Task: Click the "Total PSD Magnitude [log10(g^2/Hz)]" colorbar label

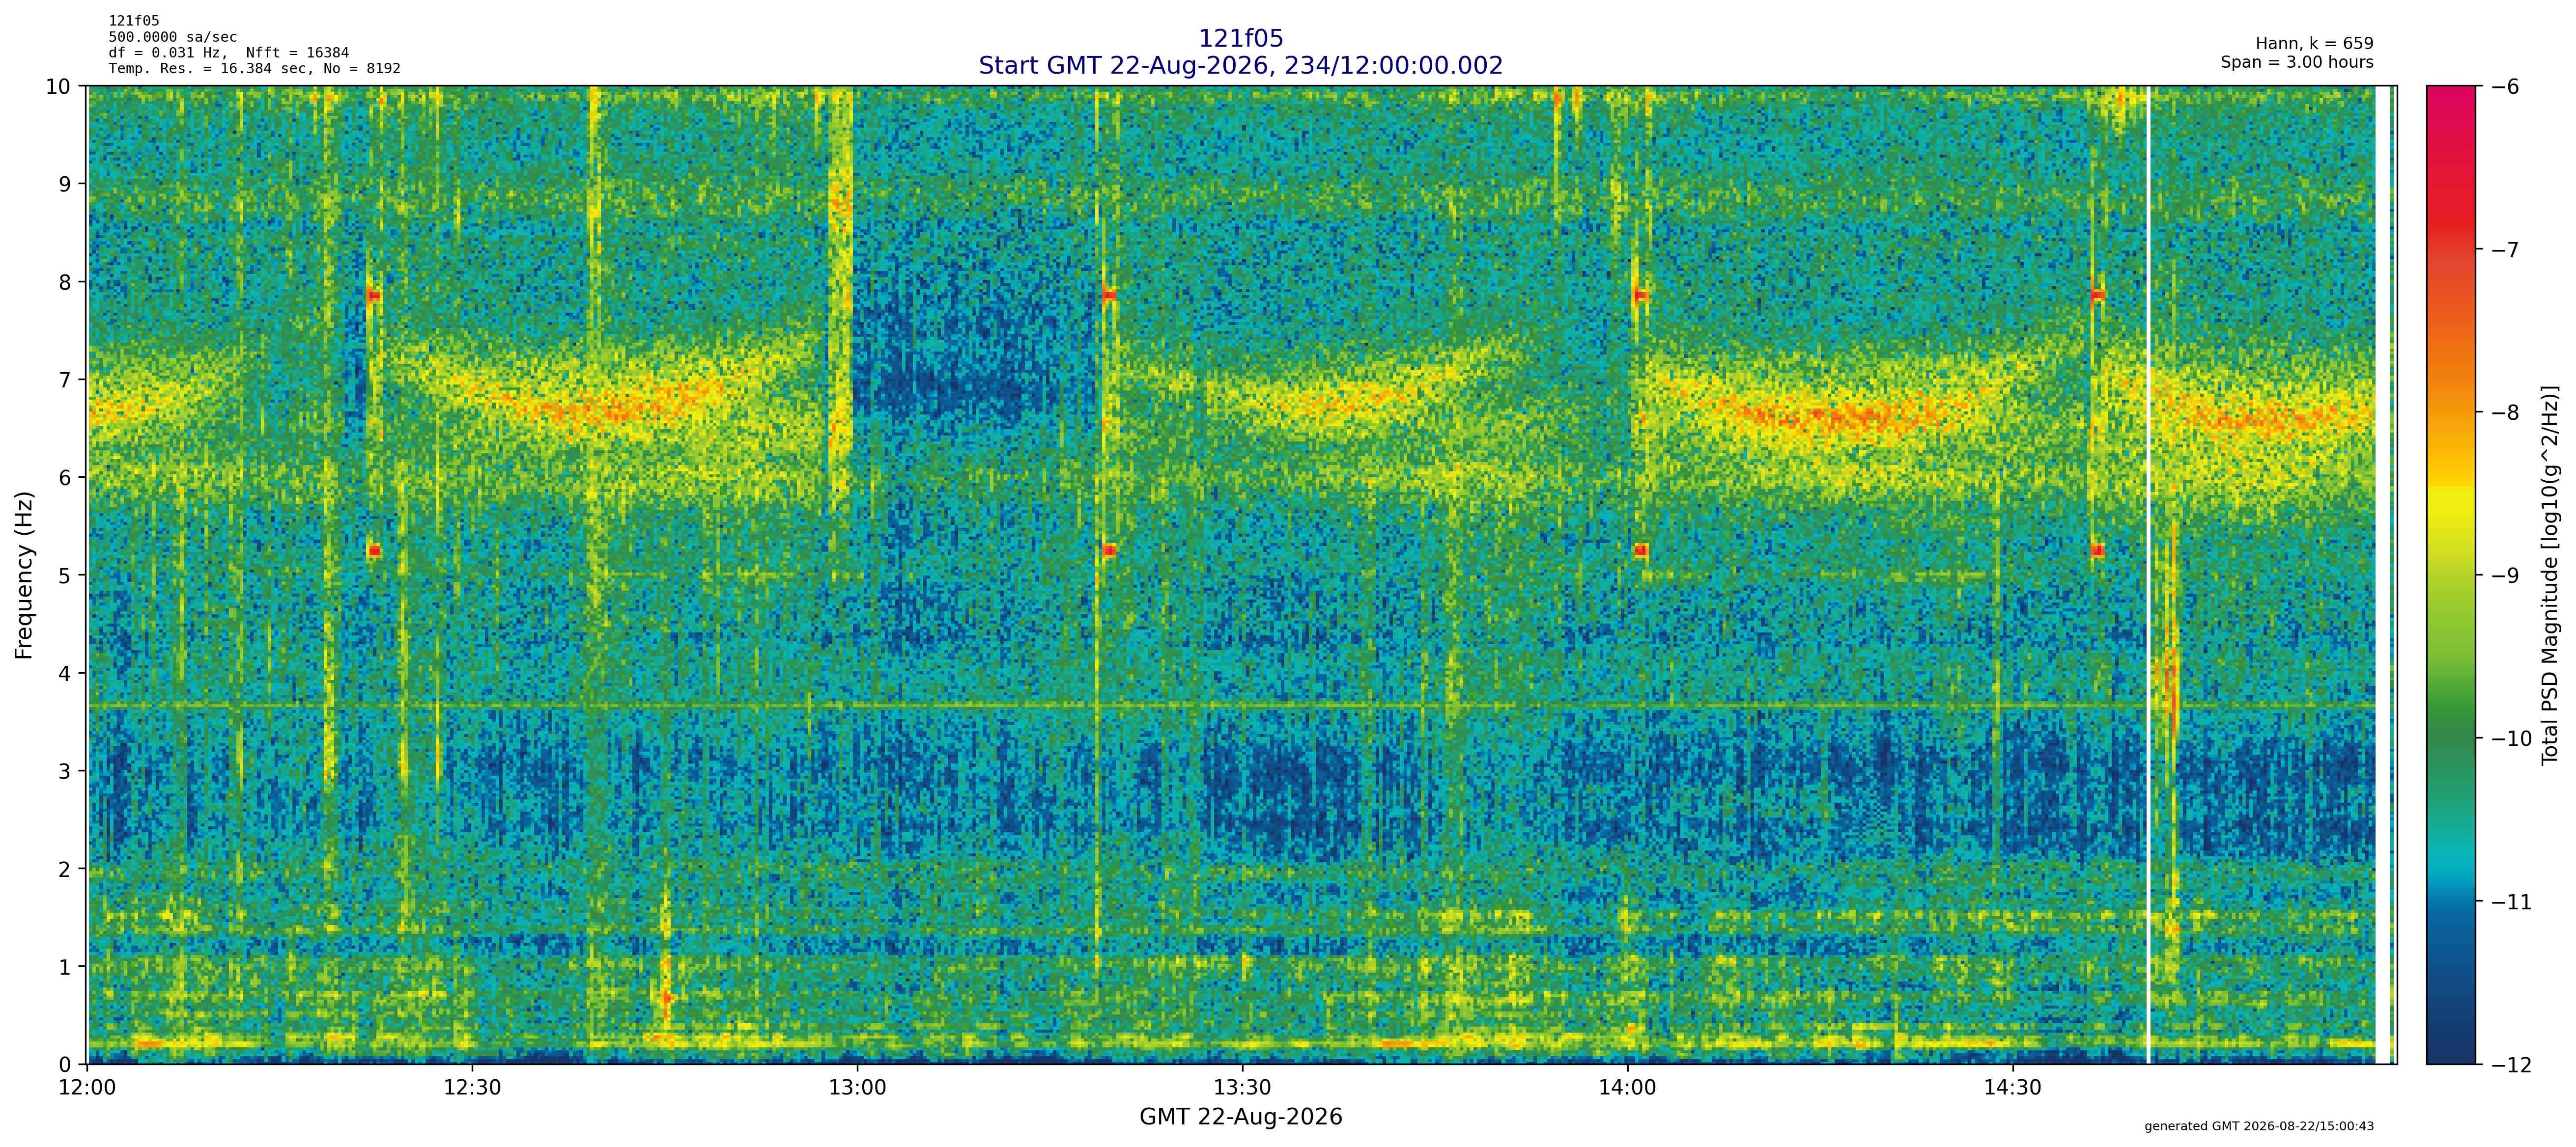Action: click(2550, 575)
